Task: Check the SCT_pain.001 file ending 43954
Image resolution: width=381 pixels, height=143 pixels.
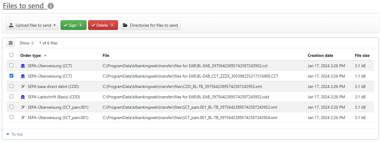Action: (11, 117)
